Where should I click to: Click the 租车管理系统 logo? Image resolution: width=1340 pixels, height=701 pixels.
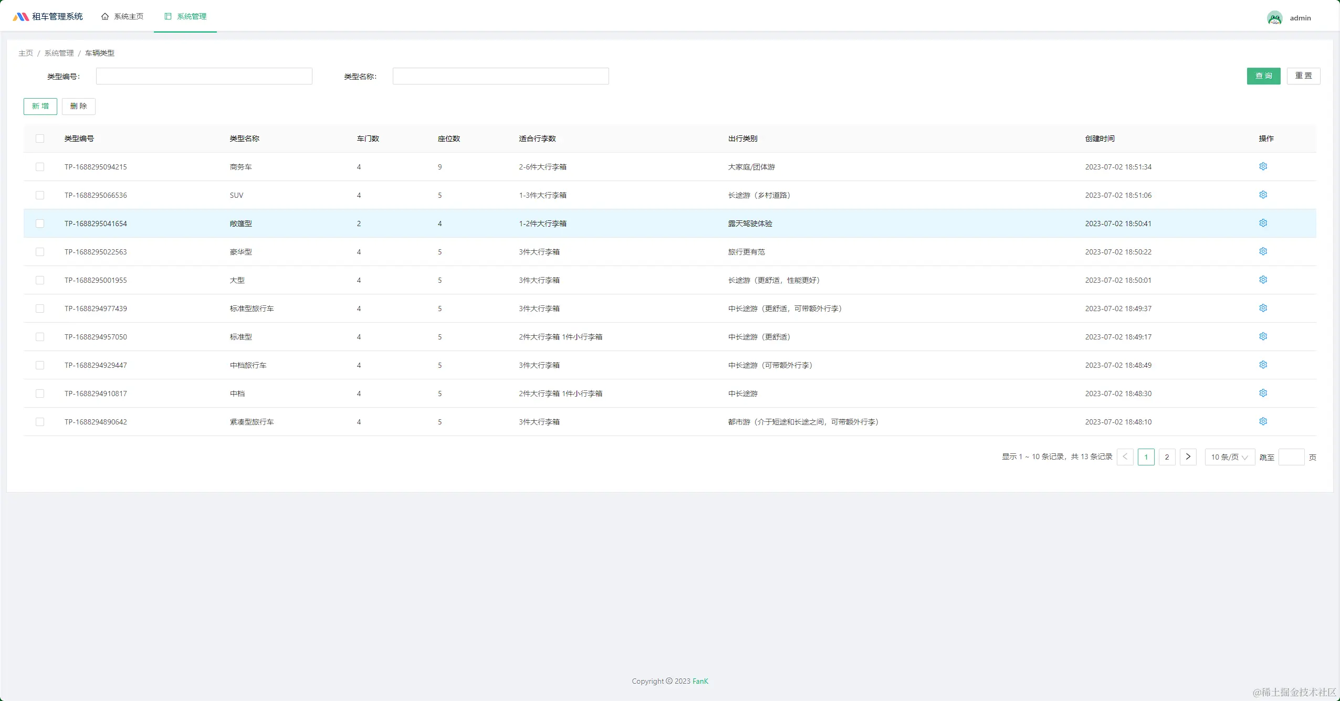click(x=21, y=17)
